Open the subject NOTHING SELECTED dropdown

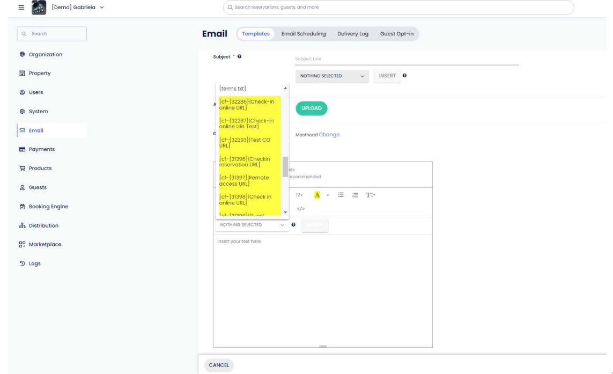click(331, 76)
